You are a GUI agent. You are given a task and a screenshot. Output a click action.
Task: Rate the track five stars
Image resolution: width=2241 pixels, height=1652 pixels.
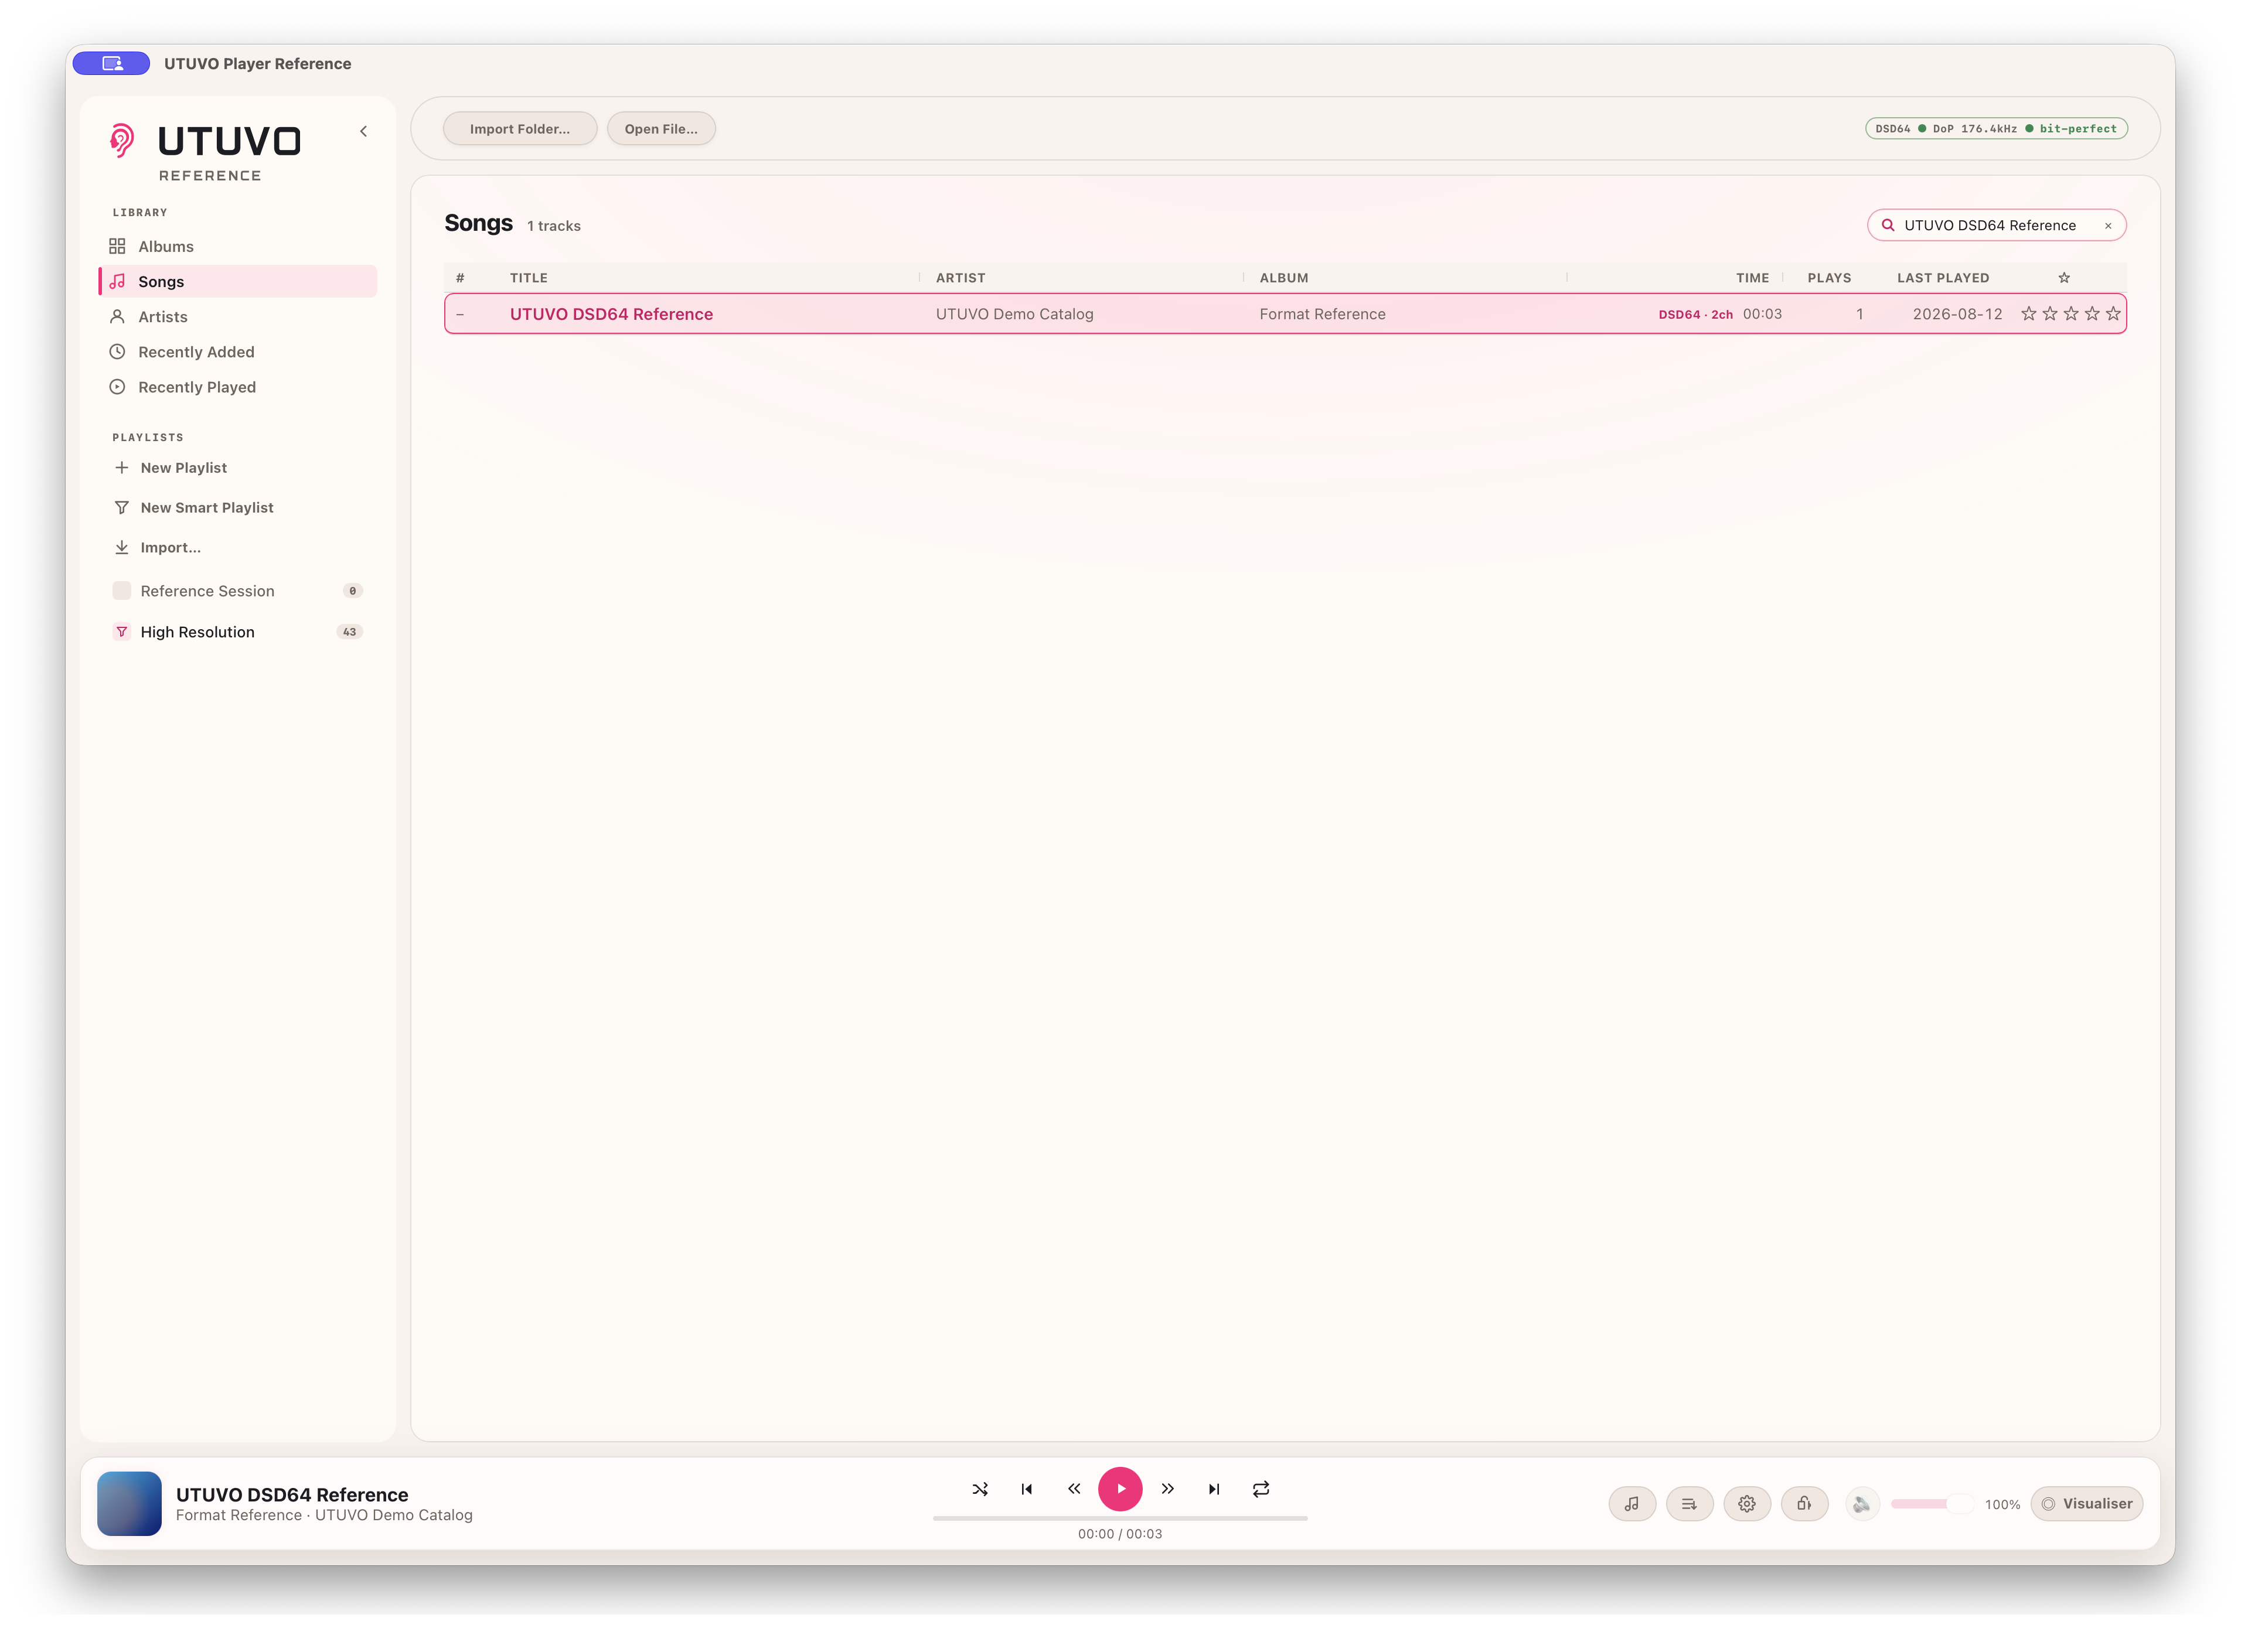click(x=2113, y=314)
